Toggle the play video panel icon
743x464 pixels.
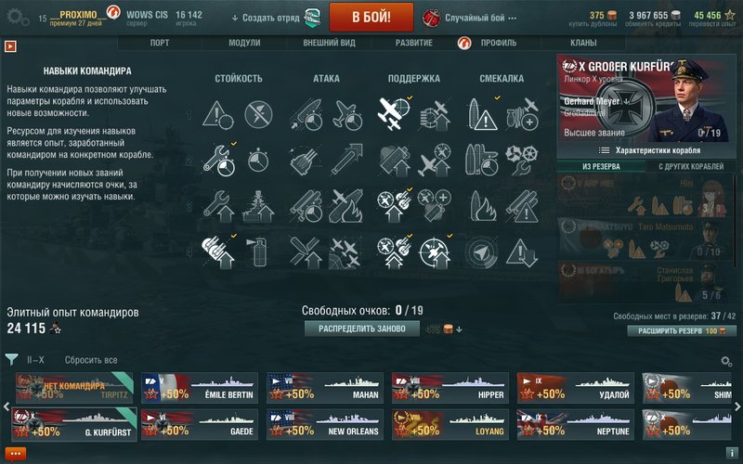10,46
